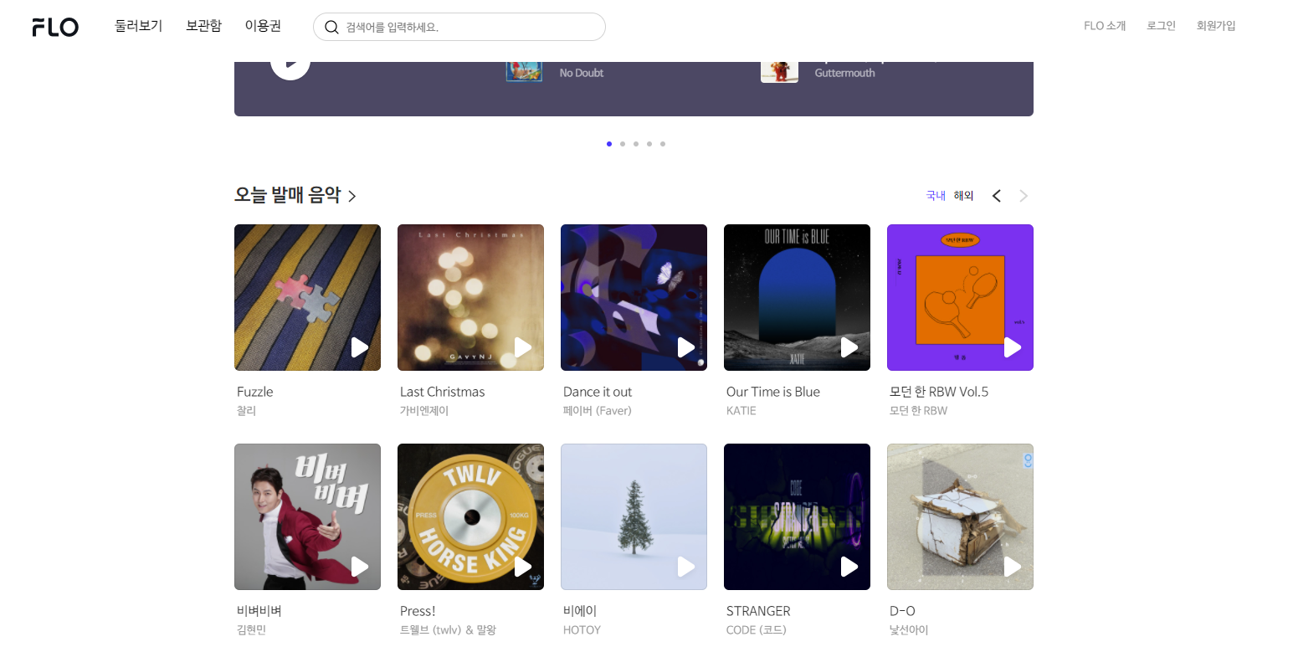Go to the third banner carousel dot
The height and width of the screenshot is (652, 1293).
click(x=636, y=144)
